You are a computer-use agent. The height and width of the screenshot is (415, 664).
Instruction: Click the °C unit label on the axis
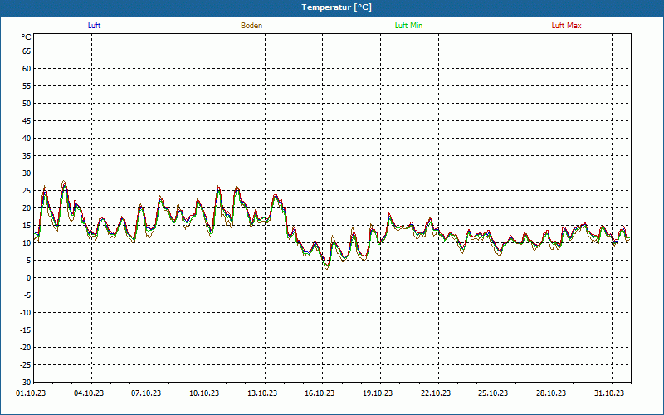point(27,37)
